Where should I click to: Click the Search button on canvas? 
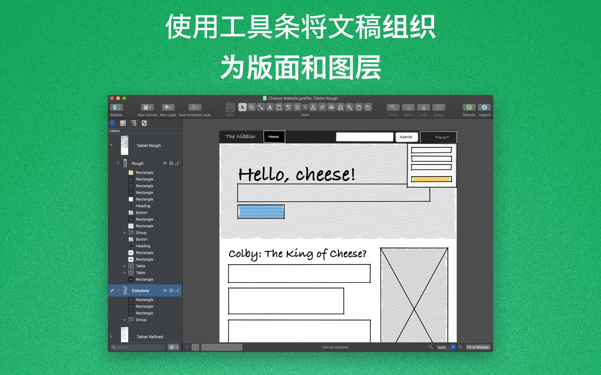[406, 137]
